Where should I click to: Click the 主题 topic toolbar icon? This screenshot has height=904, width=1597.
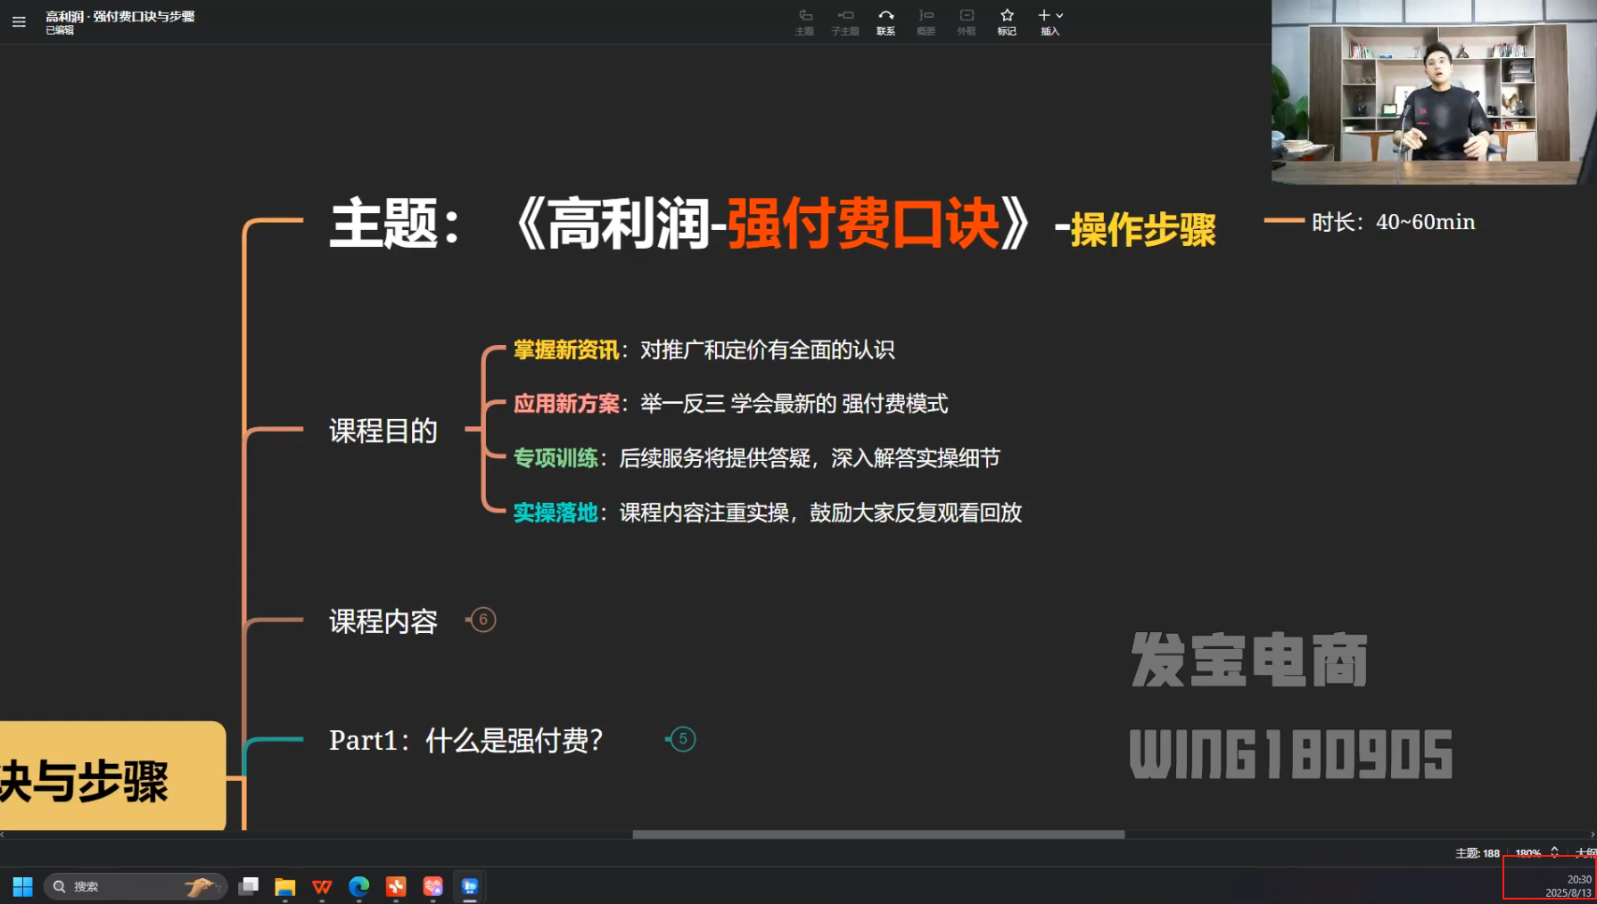(x=804, y=21)
